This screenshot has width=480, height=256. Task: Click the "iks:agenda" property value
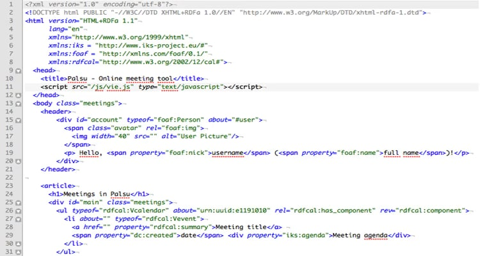(x=306, y=236)
